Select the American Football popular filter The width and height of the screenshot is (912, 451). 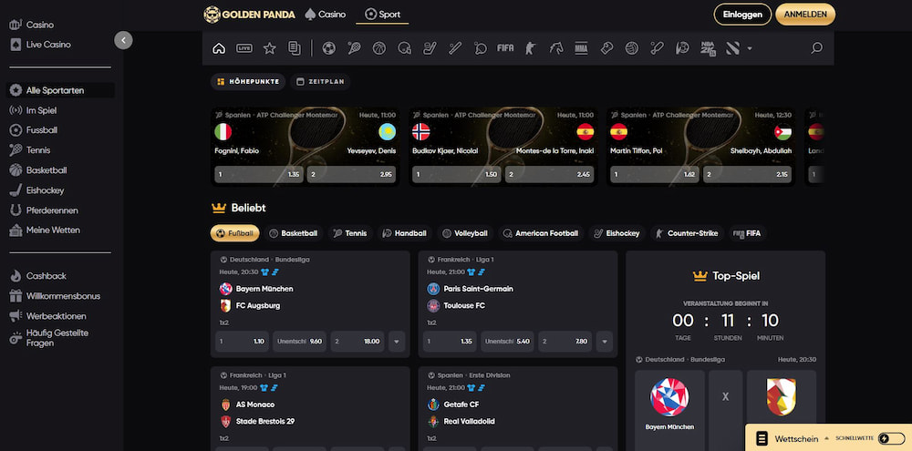pyautogui.click(x=542, y=233)
